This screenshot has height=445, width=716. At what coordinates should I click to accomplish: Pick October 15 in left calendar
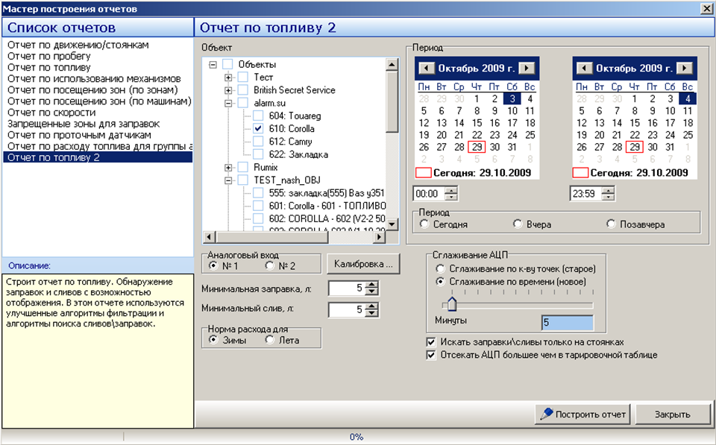click(x=477, y=123)
